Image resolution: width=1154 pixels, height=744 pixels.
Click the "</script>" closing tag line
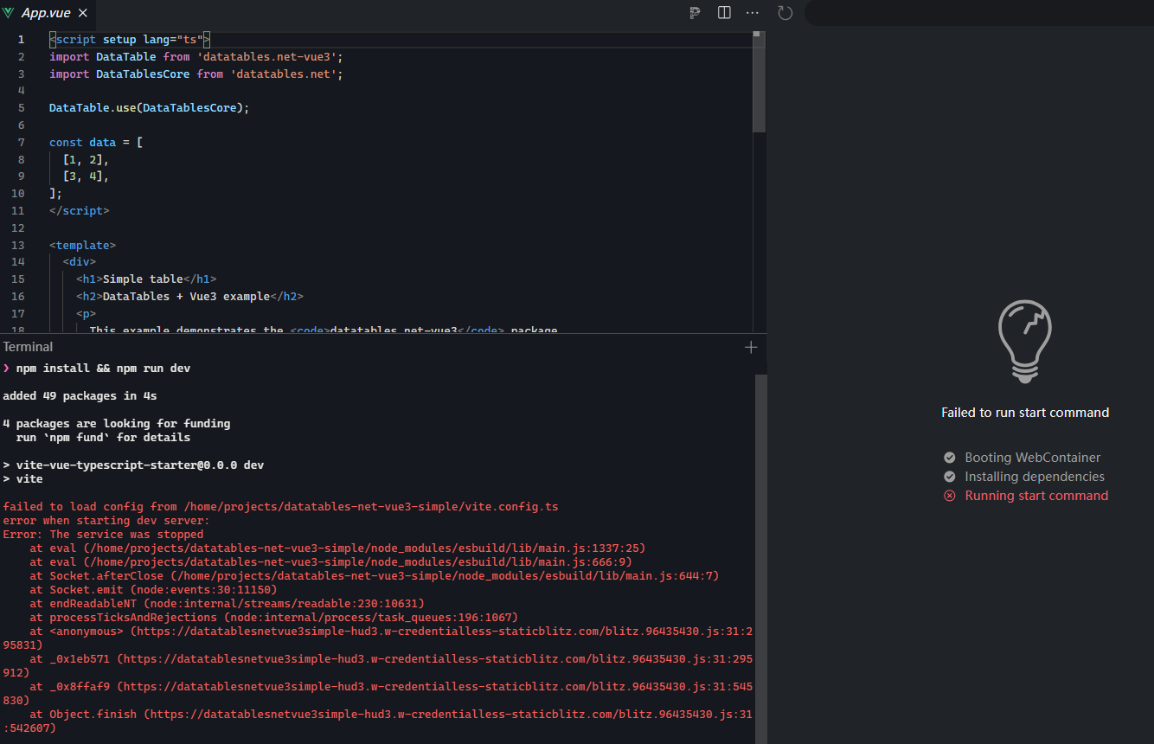pyautogui.click(x=80, y=211)
